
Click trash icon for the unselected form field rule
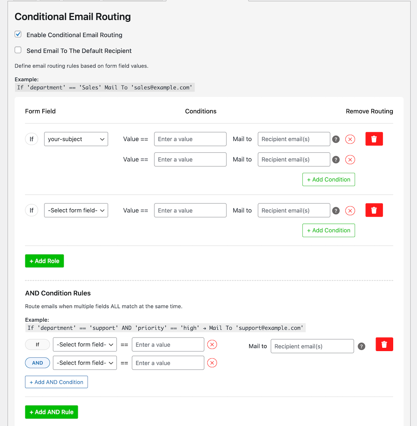click(374, 210)
